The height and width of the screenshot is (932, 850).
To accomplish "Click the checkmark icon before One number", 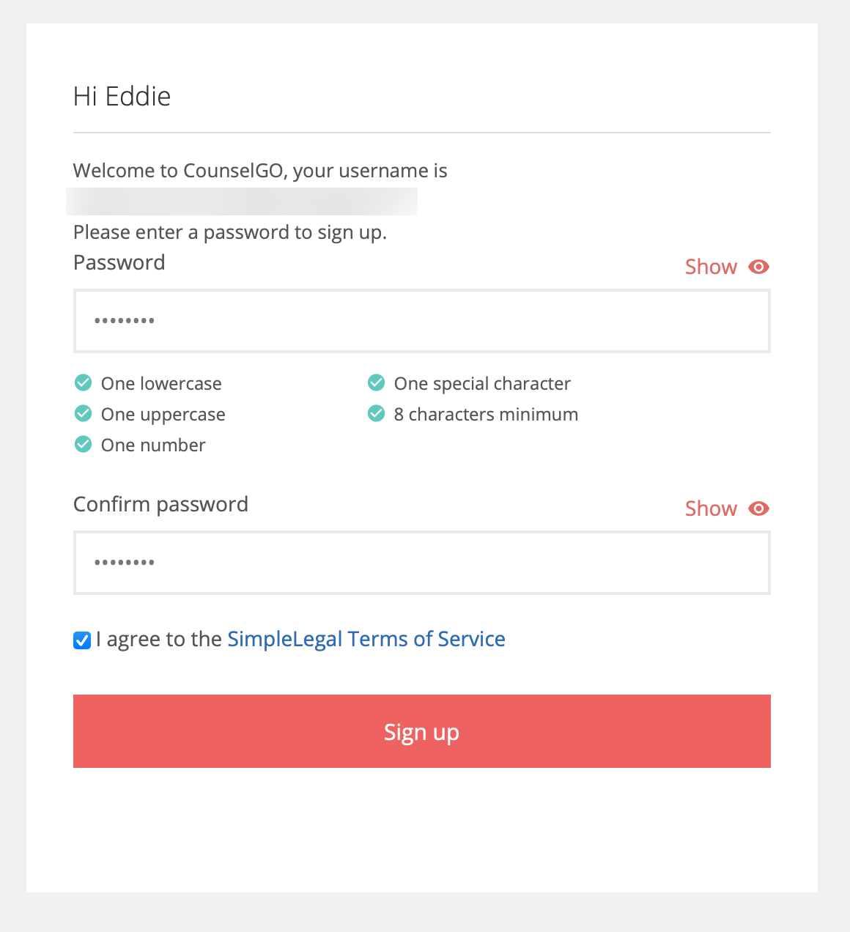I will (83, 444).
